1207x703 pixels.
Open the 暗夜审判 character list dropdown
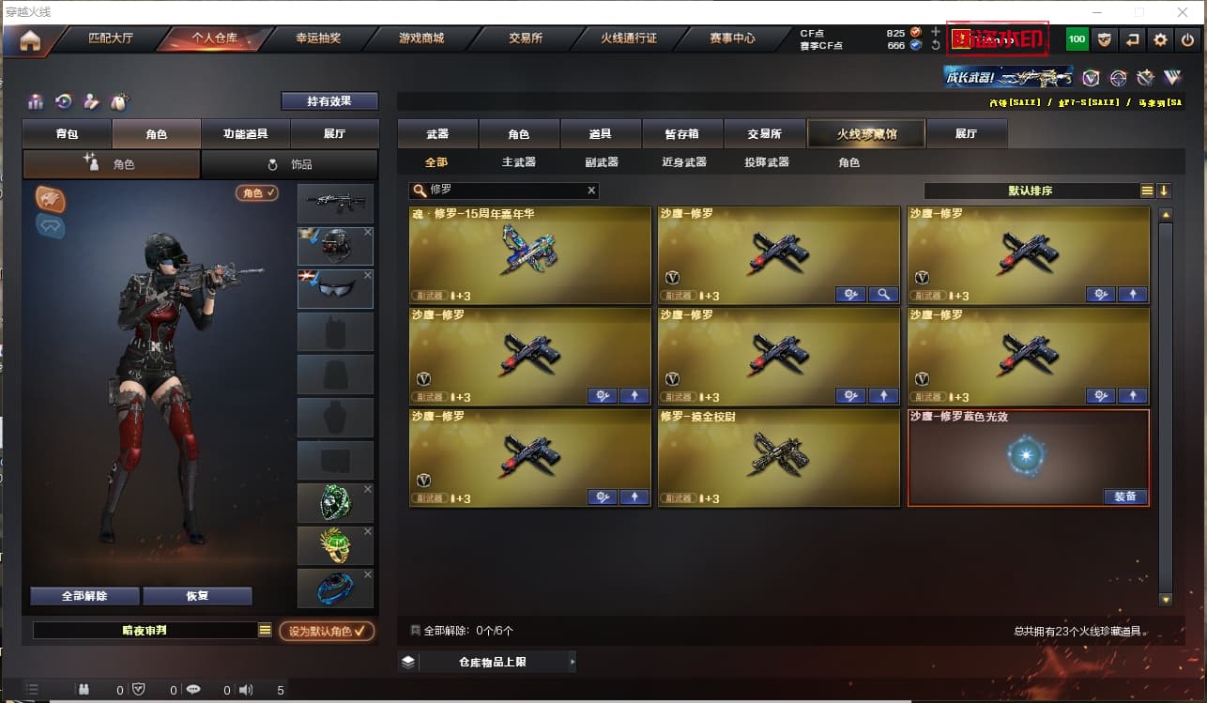coord(265,631)
